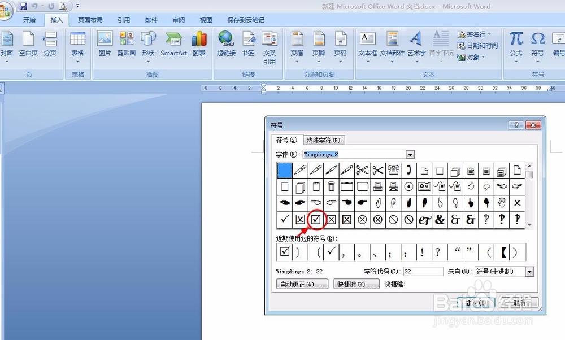The image size is (565, 340).
Task: Customize Quick Access Toolbar dropdown arrow
Action: tap(77, 6)
